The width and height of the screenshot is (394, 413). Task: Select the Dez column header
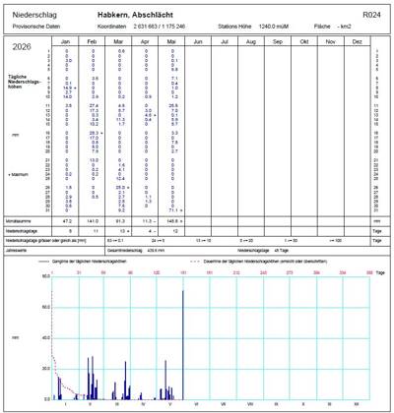(x=358, y=41)
